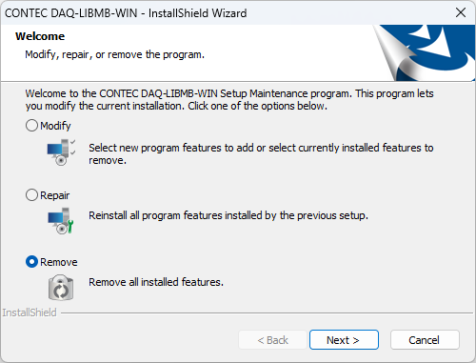Image resolution: width=476 pixels, height=363 pixels.
Task: Select the Modify radio button
Action: [31, 126]
